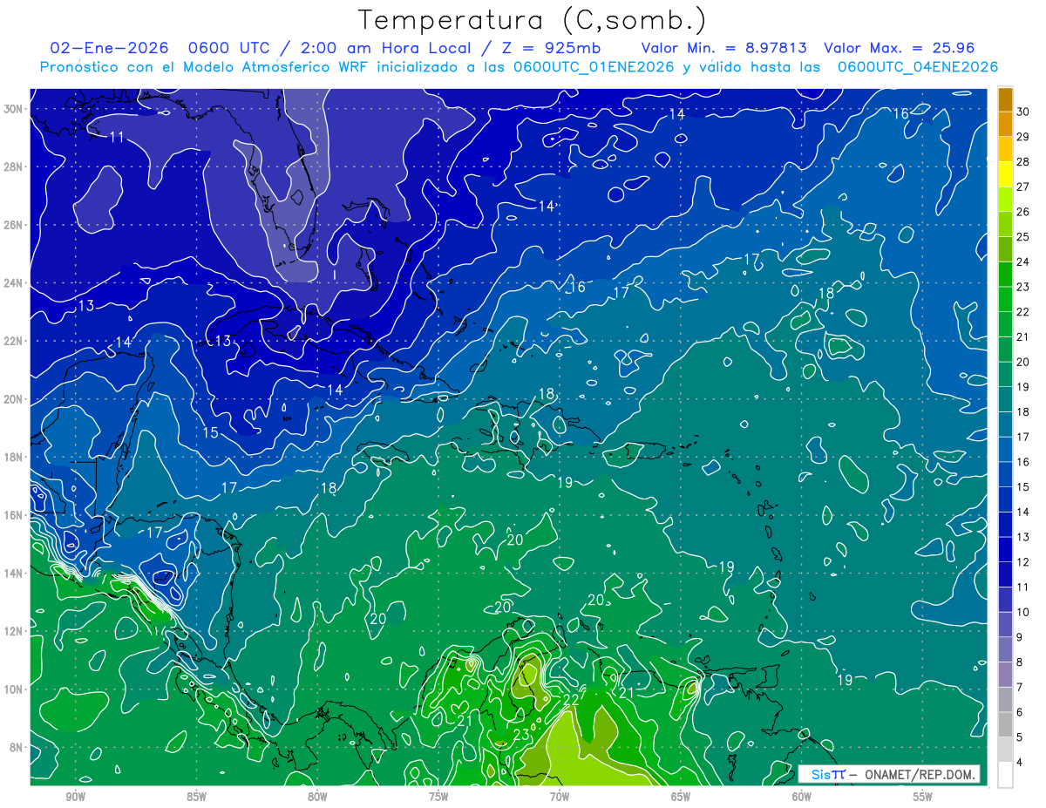Click the 18N latitude axis label

click(x=13, y=457)
